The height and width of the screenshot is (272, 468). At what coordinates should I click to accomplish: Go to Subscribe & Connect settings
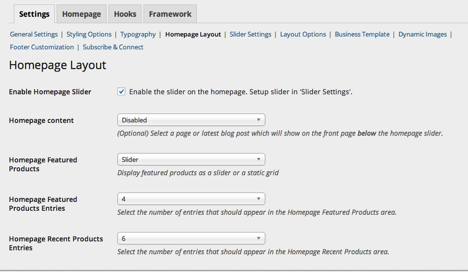pos(113,47)
